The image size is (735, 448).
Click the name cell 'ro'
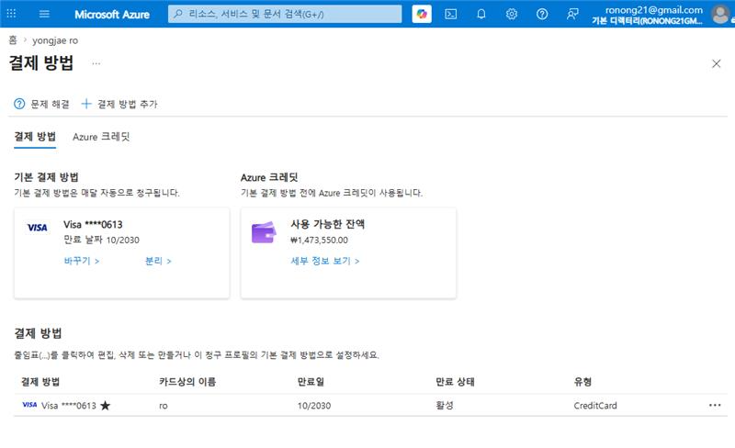pyautogui.click(x=164, y=406)
